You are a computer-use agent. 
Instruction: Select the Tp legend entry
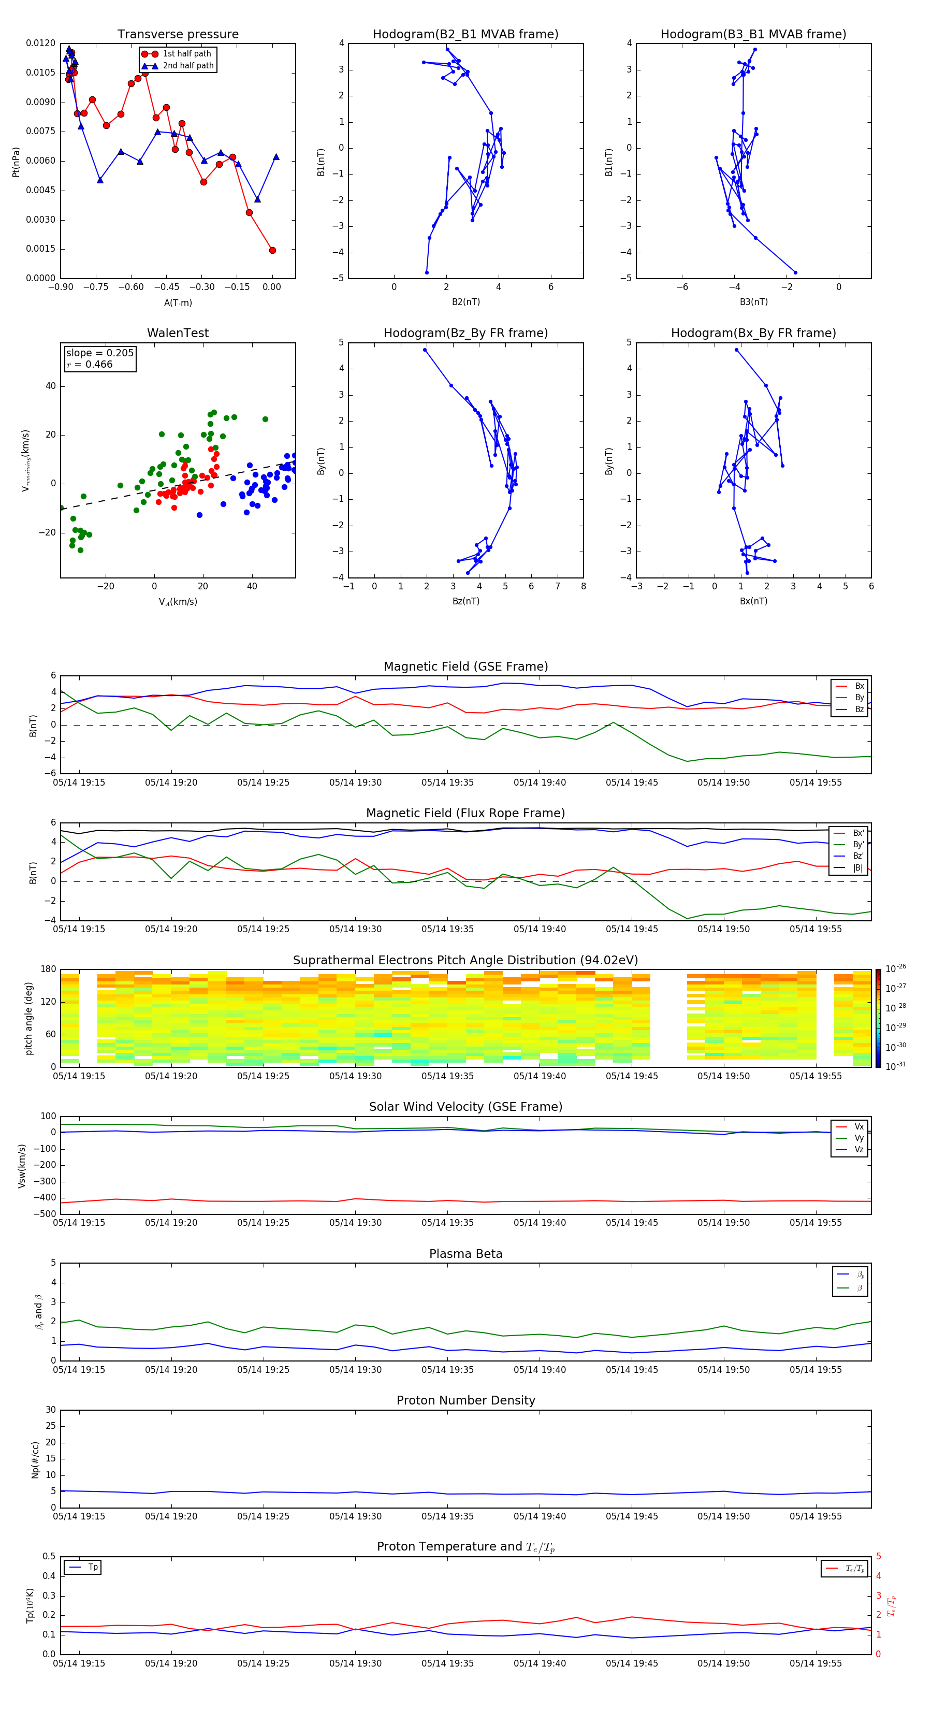pos(83,1567)
